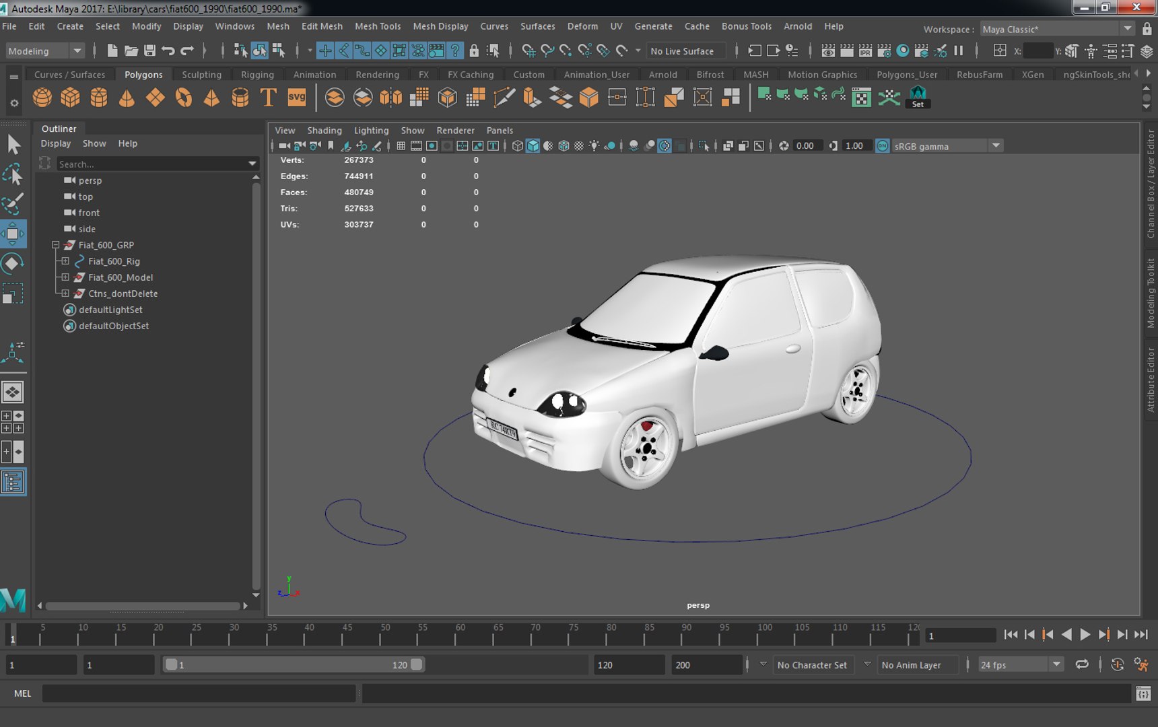Click the Save Scene icon
Viewport: 1158px width, 727px height.
point(149,50)
